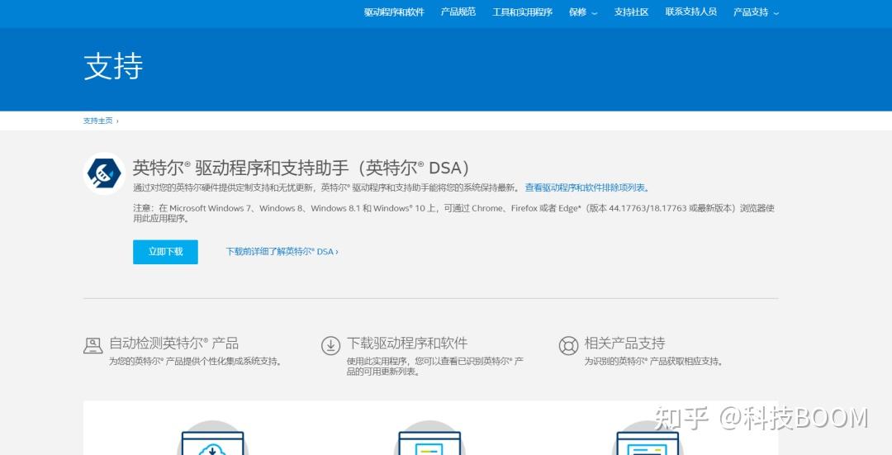Click the download arrow icon beside 下载驱动程序和软件
The width and height of the screenshot is (892, 455).
click(330, 345)
